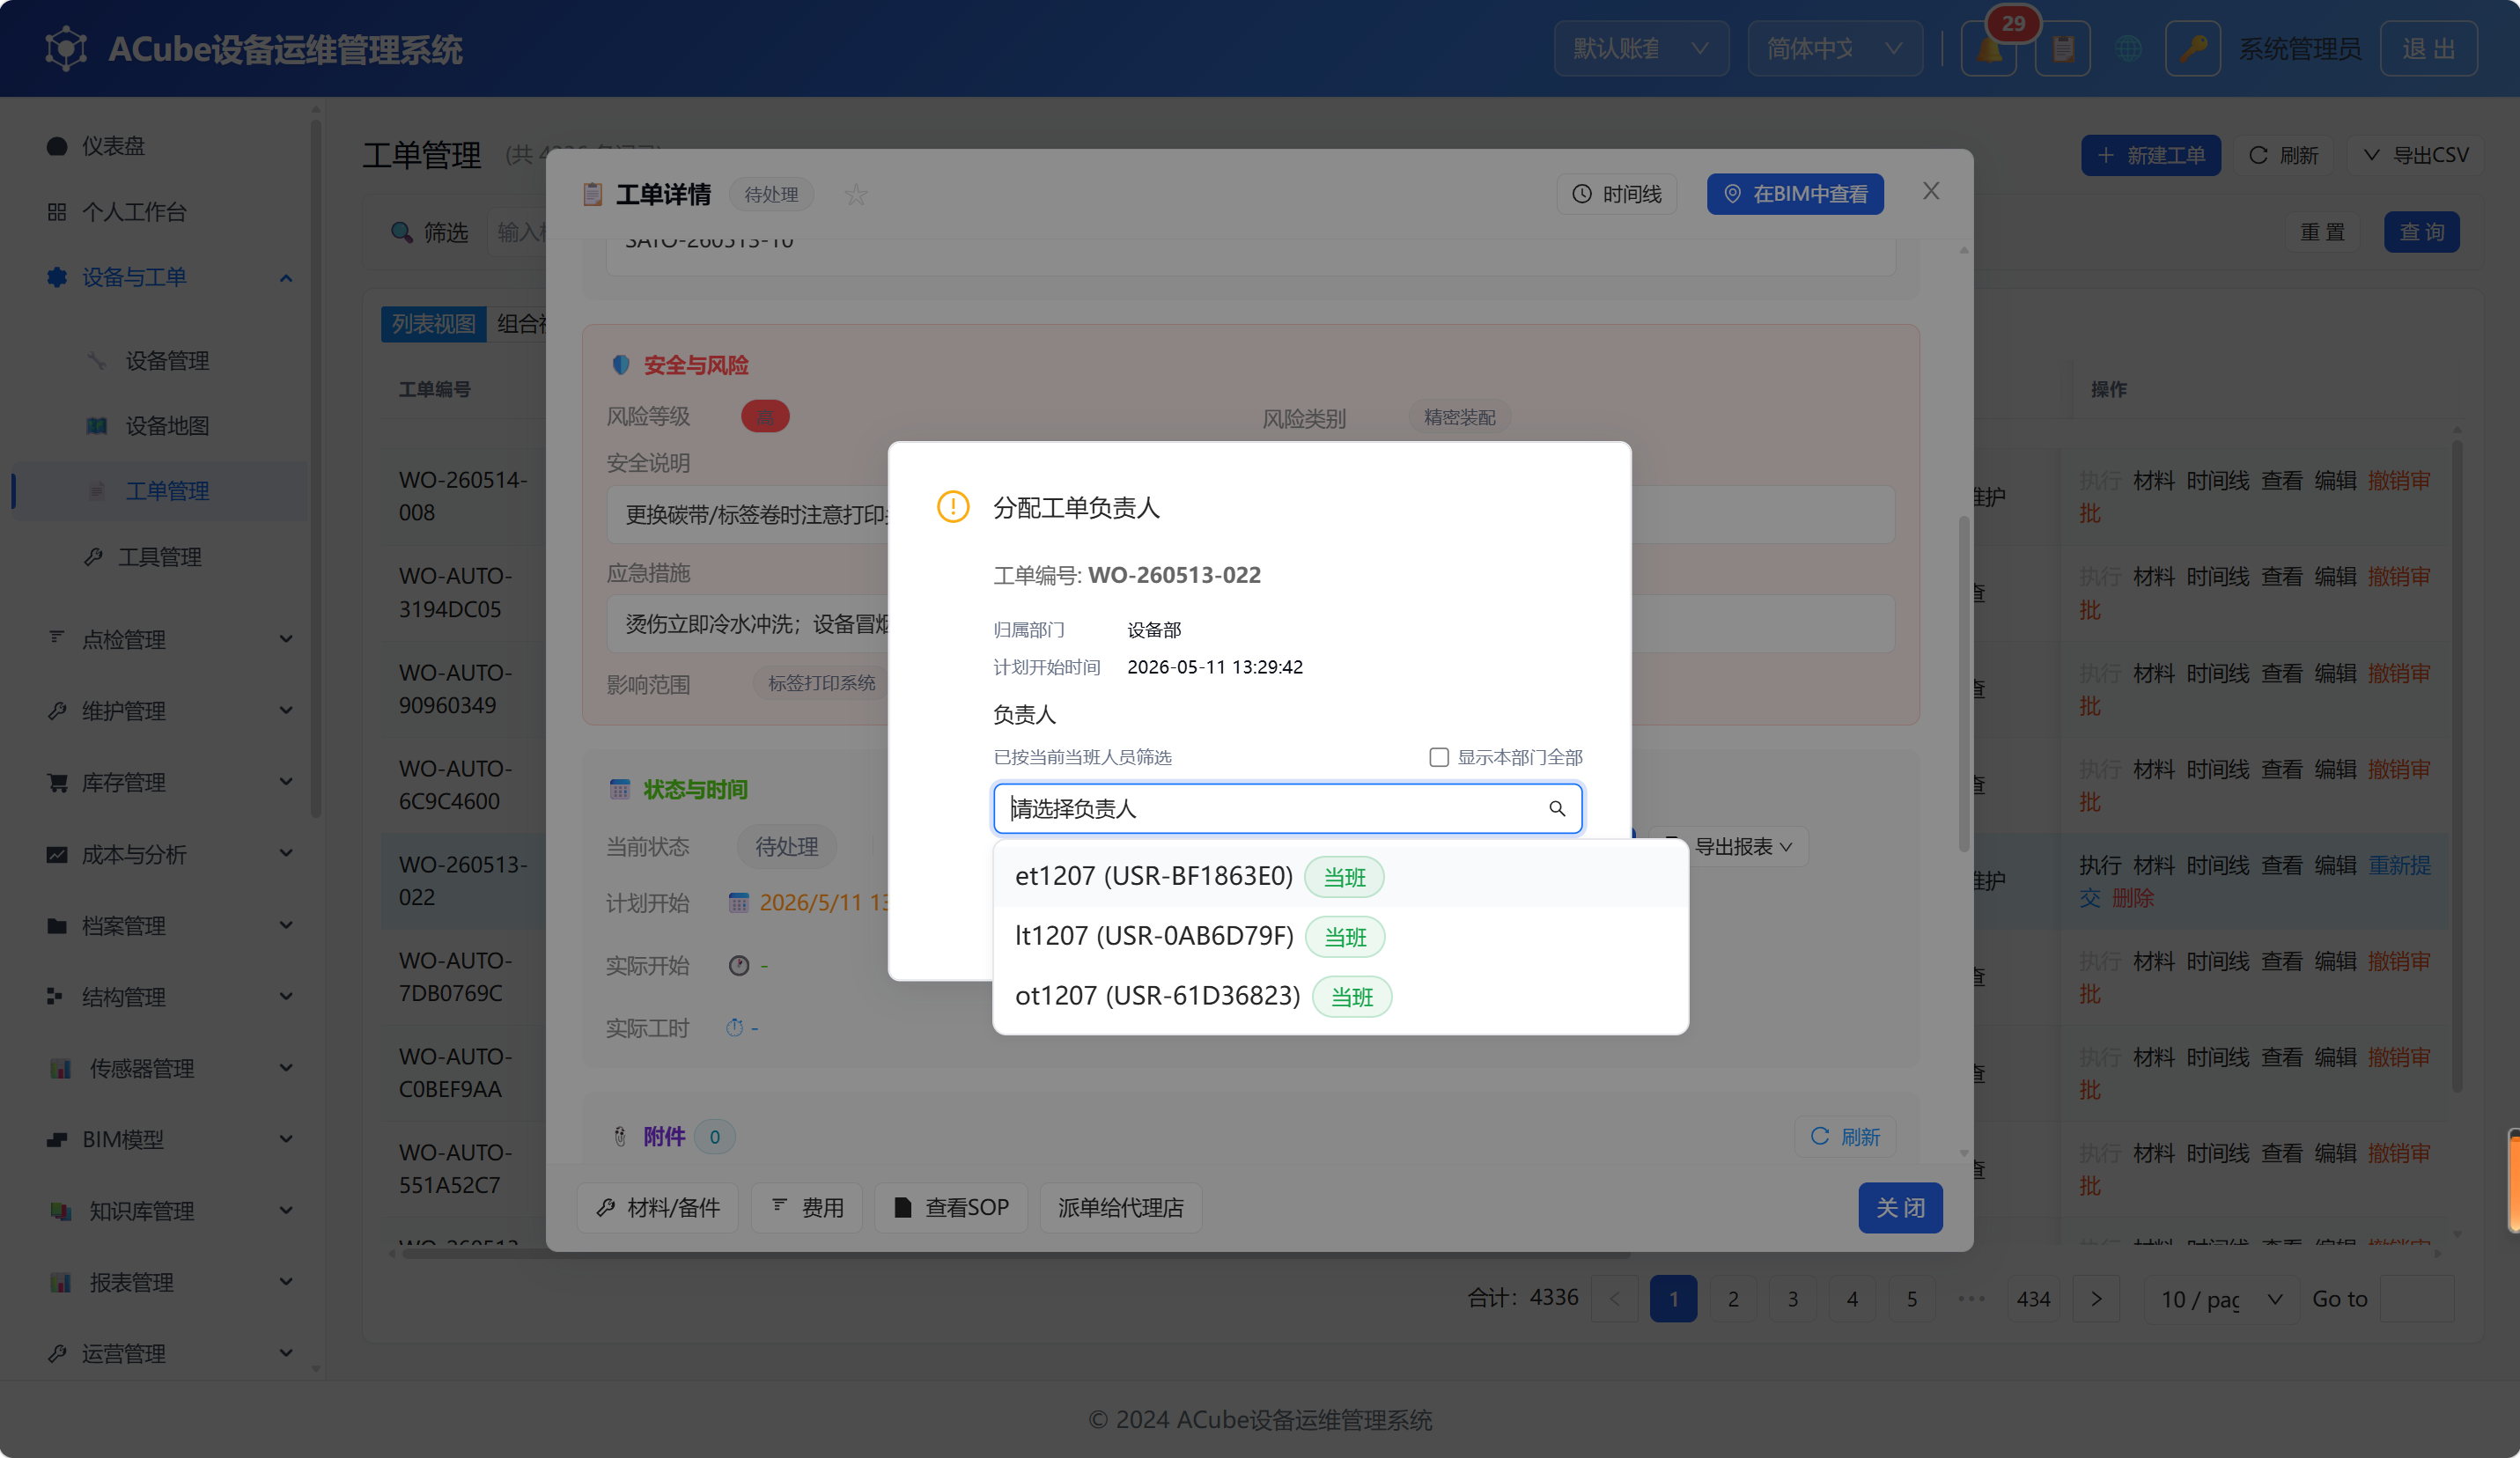This screenshot has width=2520, height=1458.
Task: Refresh attachments with 刷新 button
Action: coord(1845,1136)
